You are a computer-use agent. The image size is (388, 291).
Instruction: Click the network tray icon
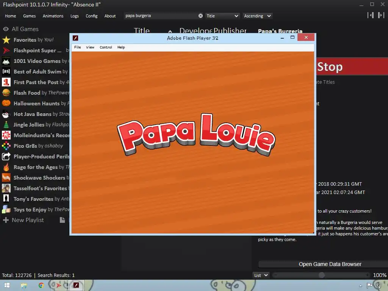379,286
